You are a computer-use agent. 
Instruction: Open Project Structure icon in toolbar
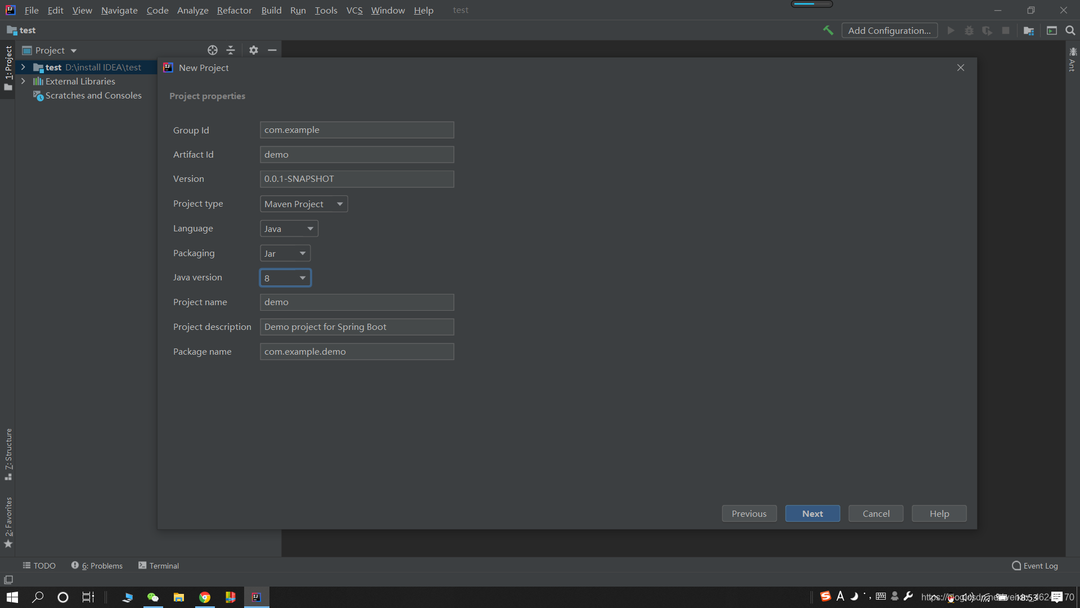click(x=1029, y=30)
